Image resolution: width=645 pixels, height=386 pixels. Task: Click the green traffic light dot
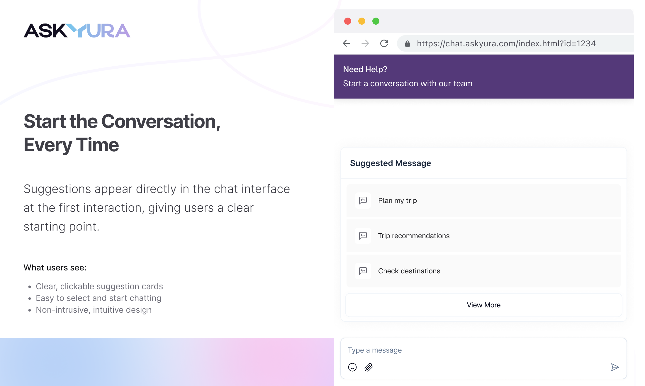pos(376,21)
